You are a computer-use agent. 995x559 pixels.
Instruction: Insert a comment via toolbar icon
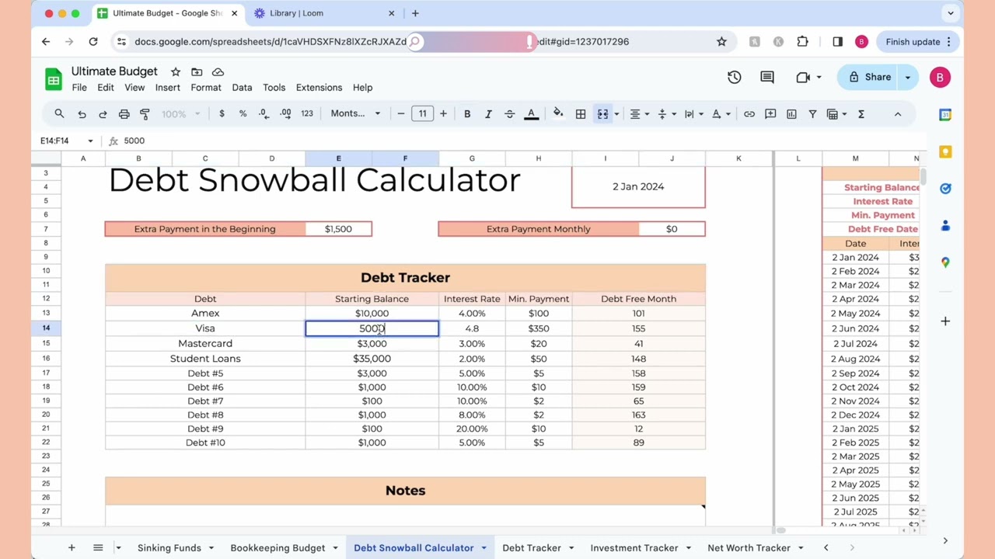(x=770, y=114)
